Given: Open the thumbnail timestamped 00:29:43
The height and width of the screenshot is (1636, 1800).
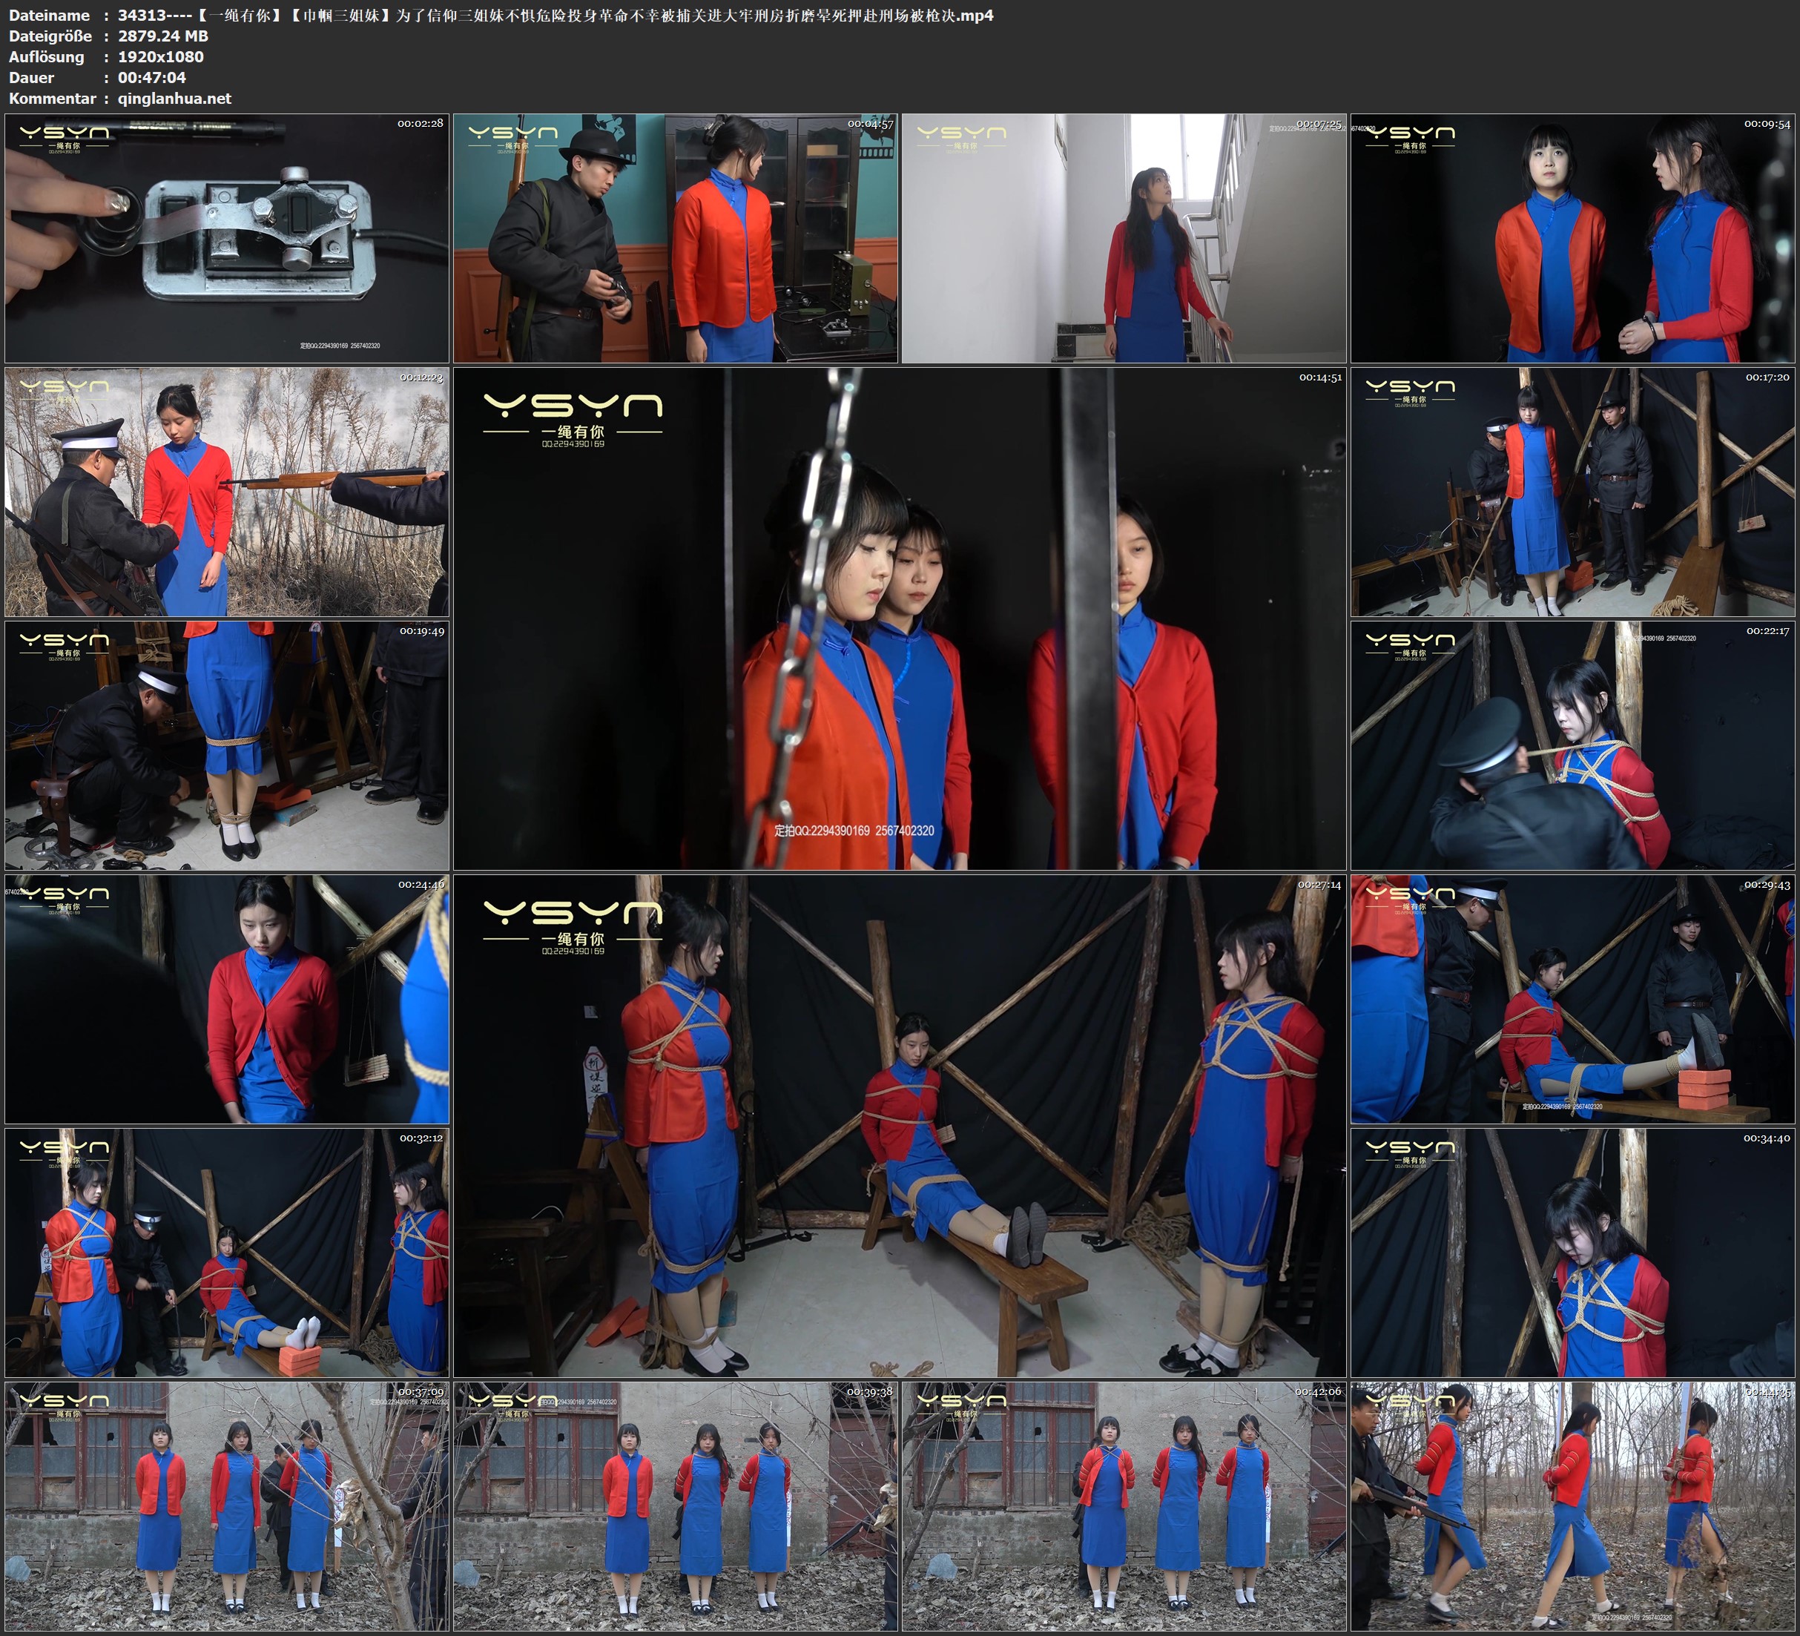Looking at the screenshot, I should click(x=1572, y=998).
